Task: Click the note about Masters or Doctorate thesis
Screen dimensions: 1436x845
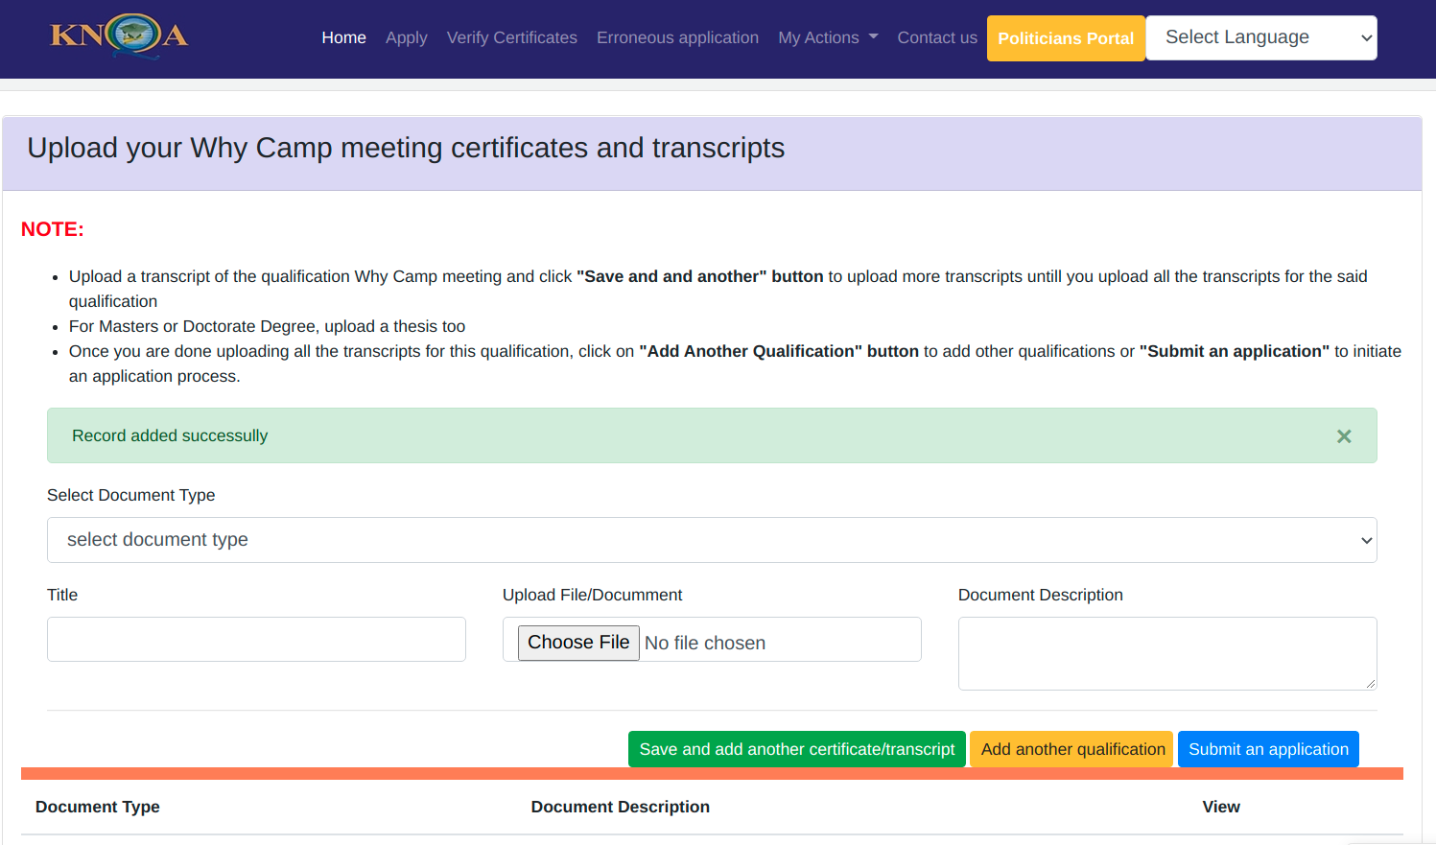Action: (x=267, y=326)
